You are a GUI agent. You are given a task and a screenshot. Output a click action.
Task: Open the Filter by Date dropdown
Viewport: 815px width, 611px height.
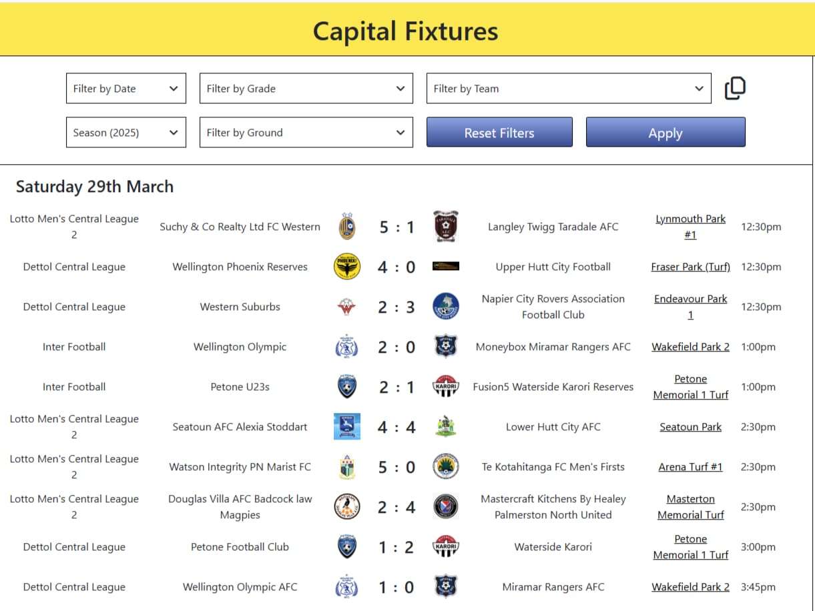pos(126,88)
